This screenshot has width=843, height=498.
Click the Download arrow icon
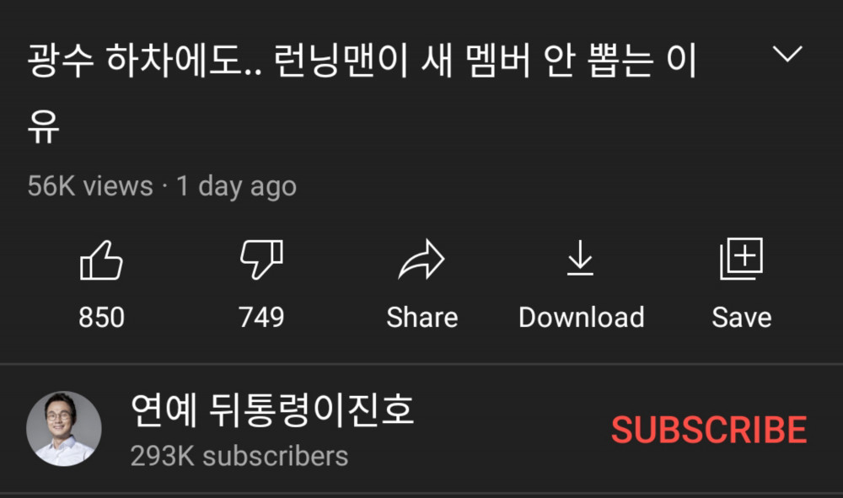point(581,259)
